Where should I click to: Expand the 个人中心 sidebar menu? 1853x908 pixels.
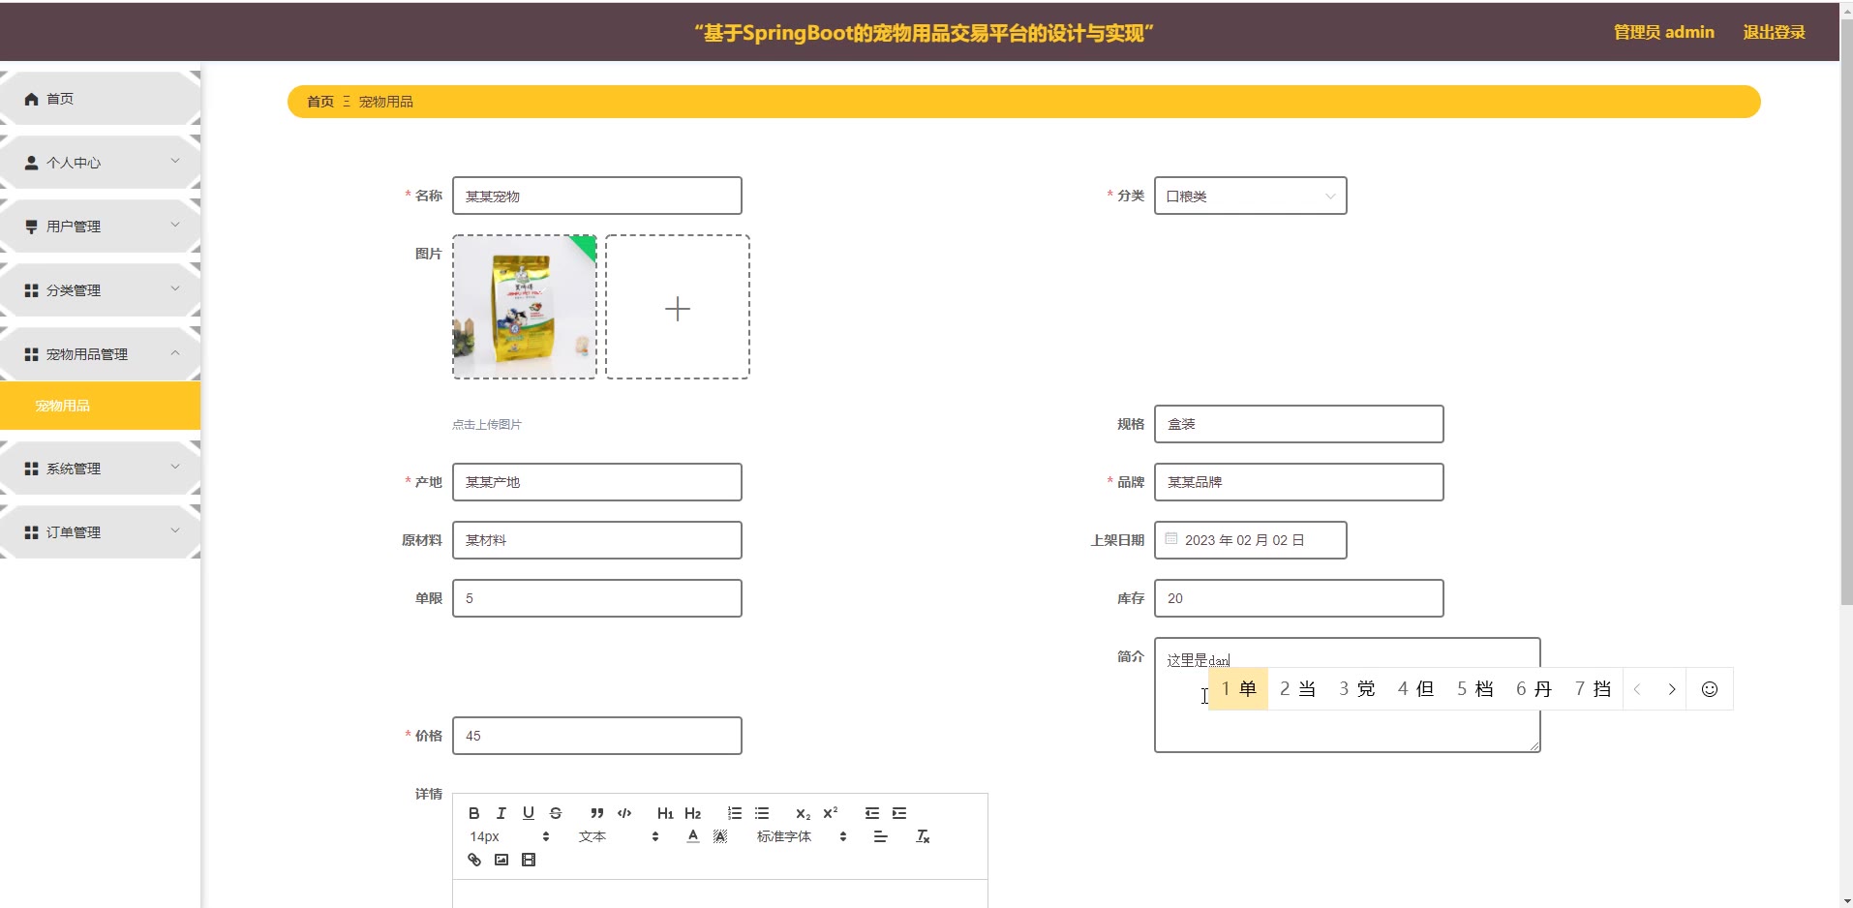click(x=100, y=163)
